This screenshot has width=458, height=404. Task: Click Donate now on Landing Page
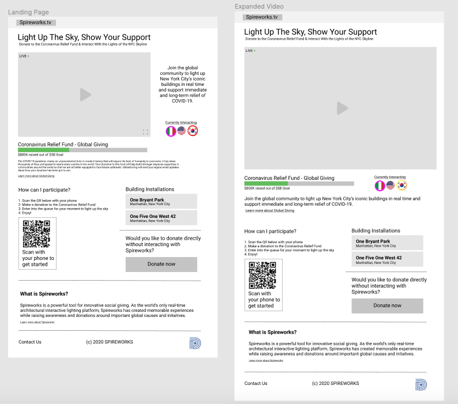[x=162, y=264]
